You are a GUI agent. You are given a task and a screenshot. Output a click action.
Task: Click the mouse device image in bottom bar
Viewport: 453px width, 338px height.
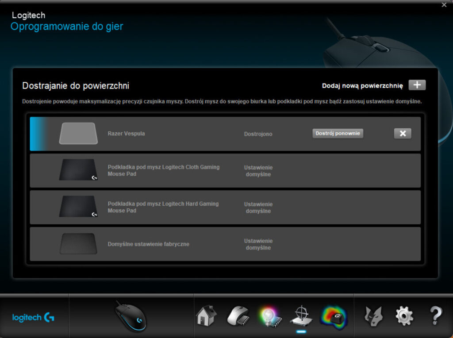click(131, 316)
